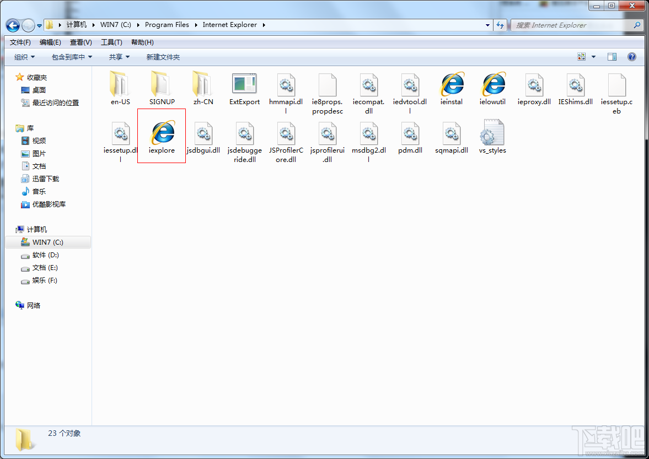Open the 查看(V) menu
Screen dimensions: 649x459
[x=81, y=42]
